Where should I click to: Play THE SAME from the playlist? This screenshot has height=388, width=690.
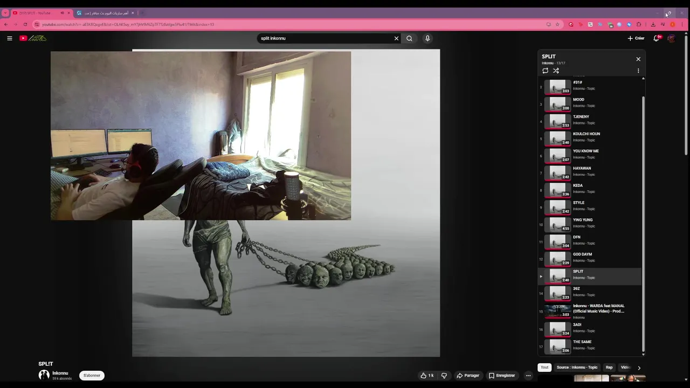pos(590,346)
